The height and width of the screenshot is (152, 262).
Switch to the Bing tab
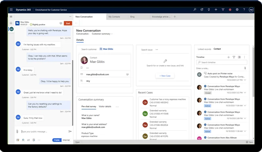pos(132,17)
